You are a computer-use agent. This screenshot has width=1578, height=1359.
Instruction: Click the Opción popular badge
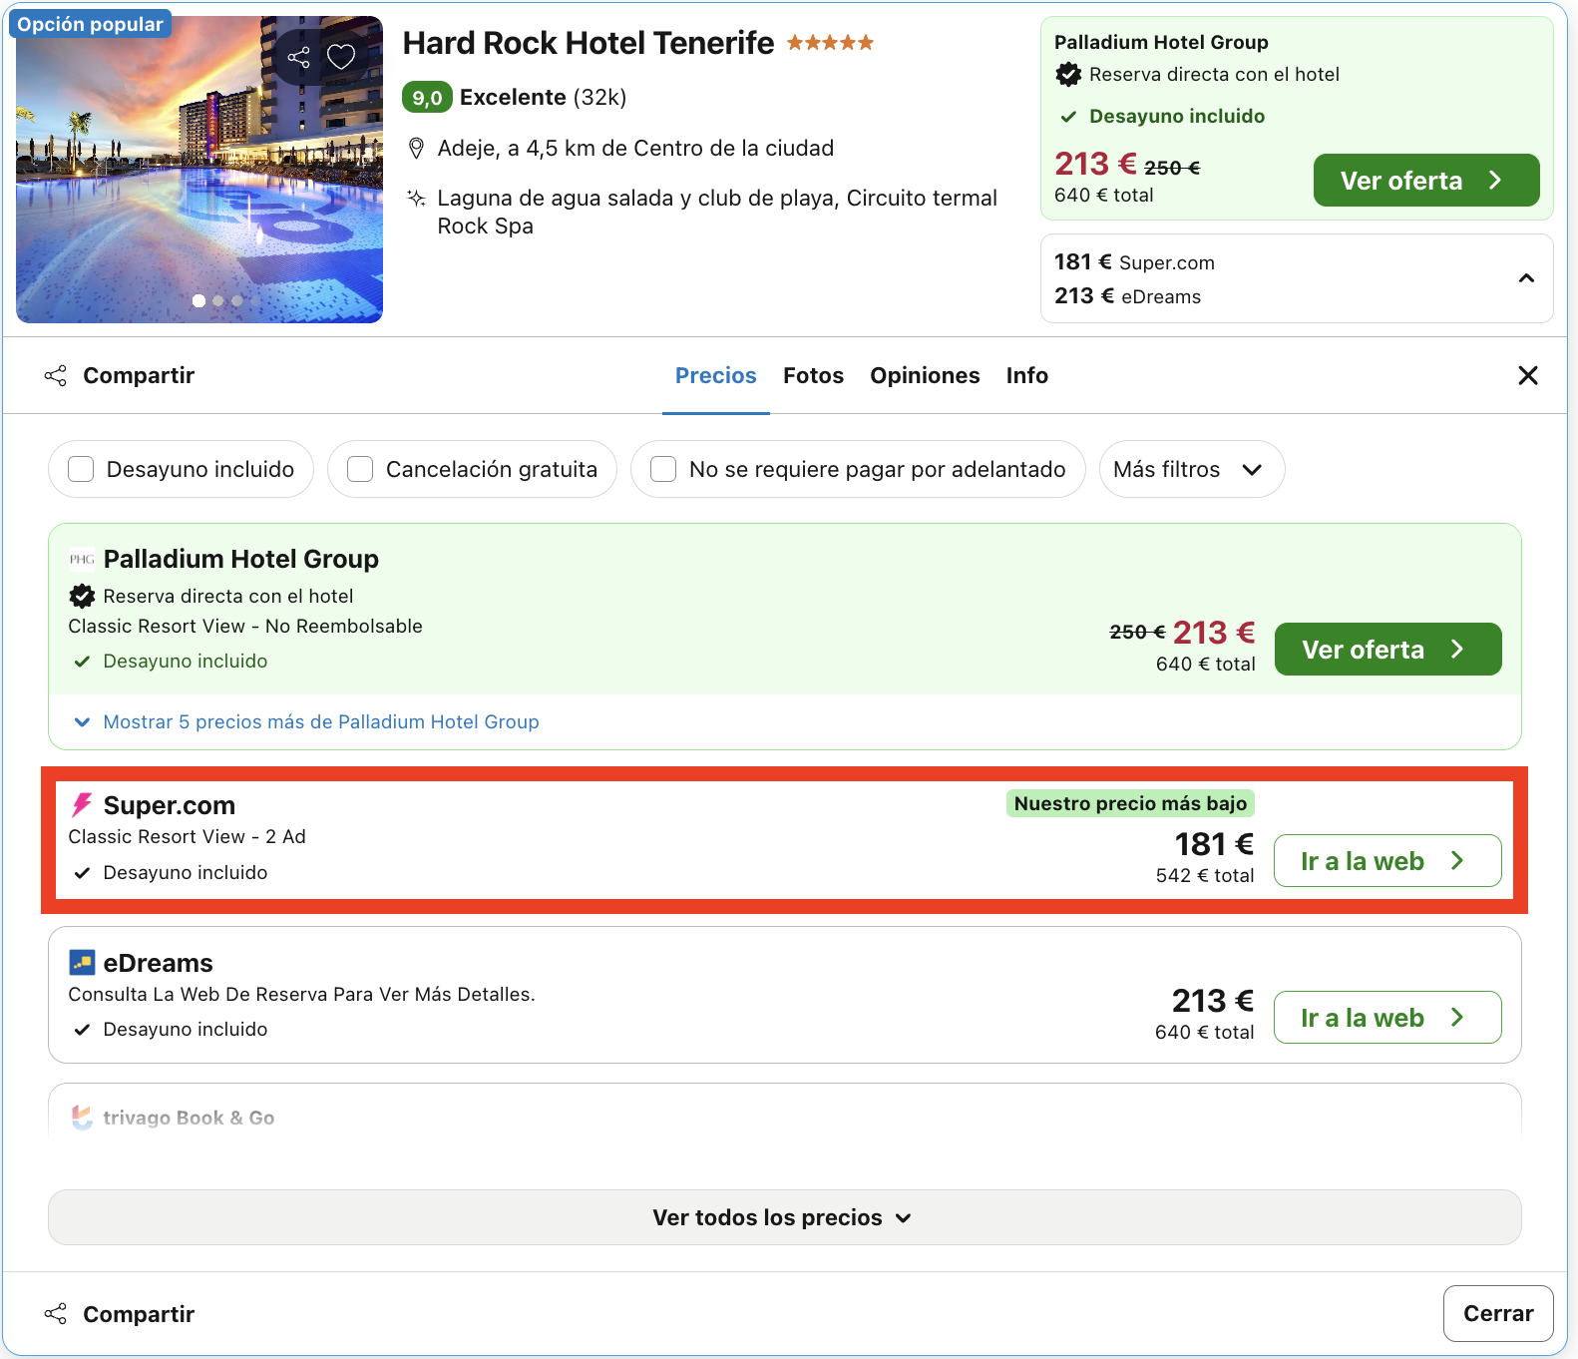90,24
